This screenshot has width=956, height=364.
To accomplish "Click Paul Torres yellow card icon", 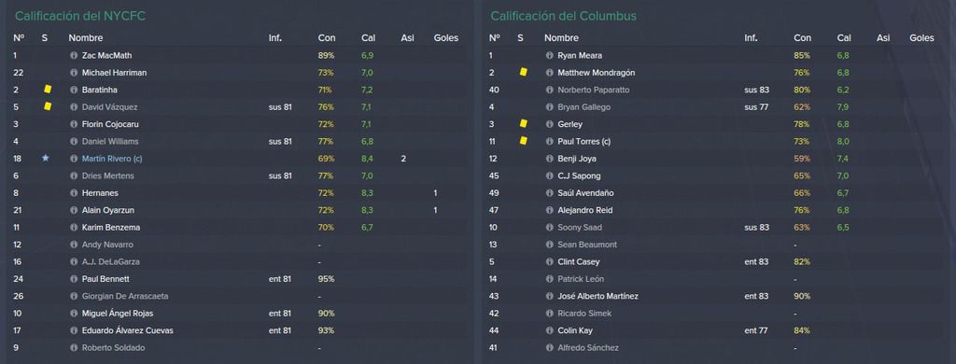I will tap(523, 141).
